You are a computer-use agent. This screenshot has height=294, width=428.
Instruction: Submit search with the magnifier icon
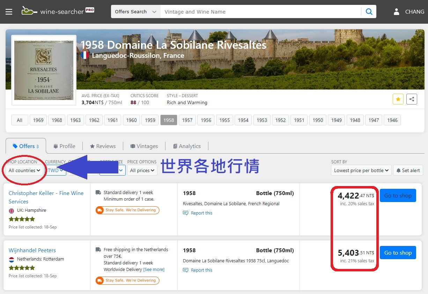click(x=369, y=12)
